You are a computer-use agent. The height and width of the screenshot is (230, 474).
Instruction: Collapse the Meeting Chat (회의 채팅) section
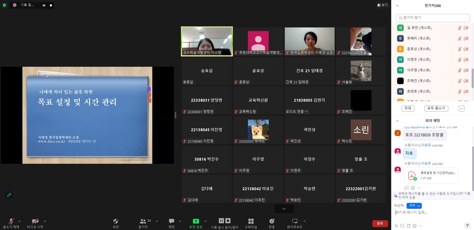[397, 121]
